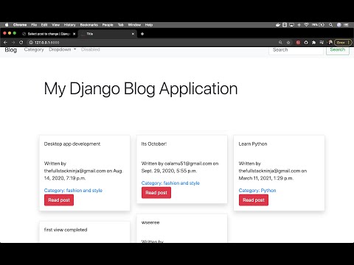Open Category: Python link
The width and height of the screenshot is (354, 265).
click(257, 191)
